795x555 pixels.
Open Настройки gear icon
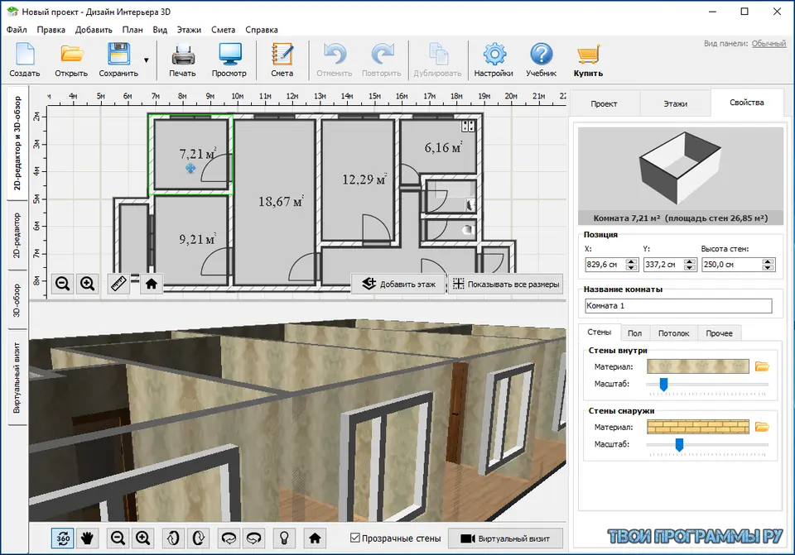(x=494, y=60)
